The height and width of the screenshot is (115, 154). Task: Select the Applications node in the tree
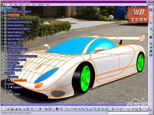click(x=9, y=74)
